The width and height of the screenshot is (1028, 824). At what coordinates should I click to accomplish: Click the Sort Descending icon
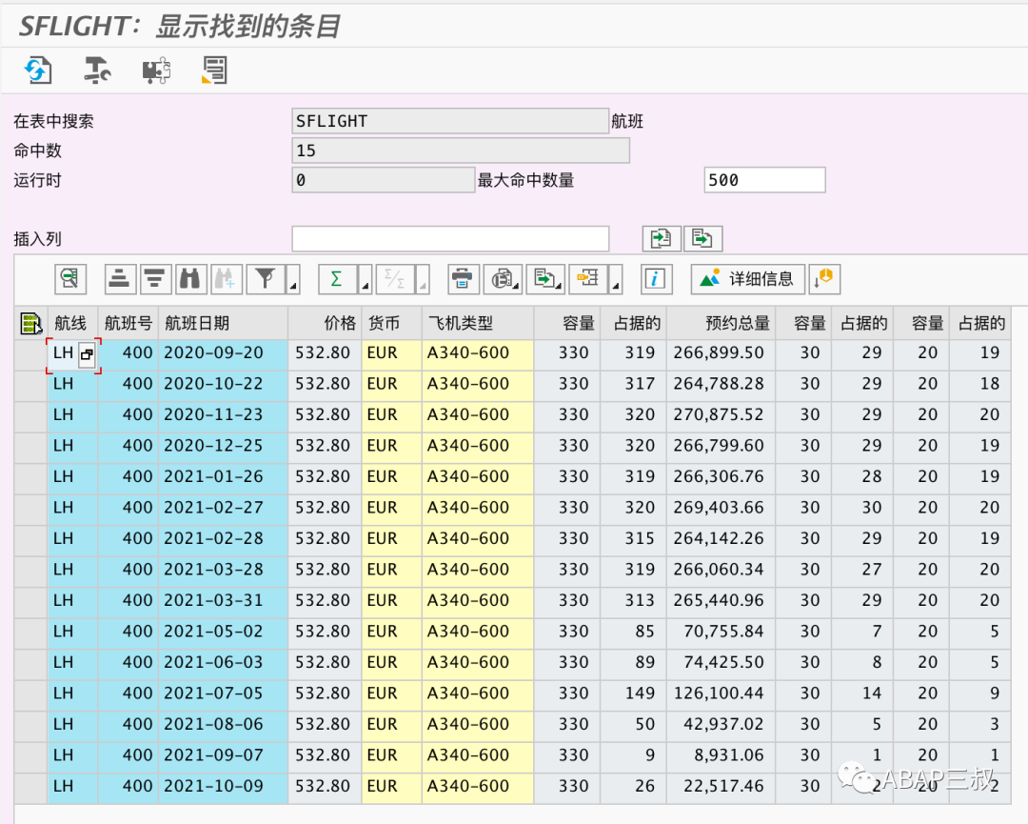click(x=155, y=279)
